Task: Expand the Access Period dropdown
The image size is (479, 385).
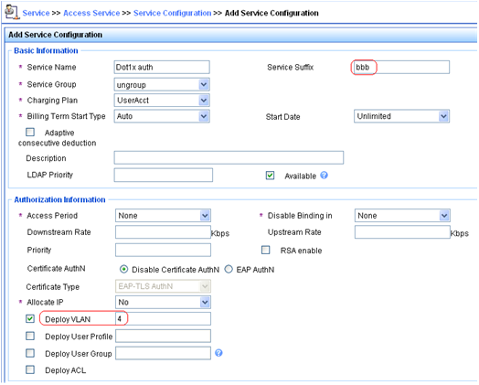Action: point(163,216)
